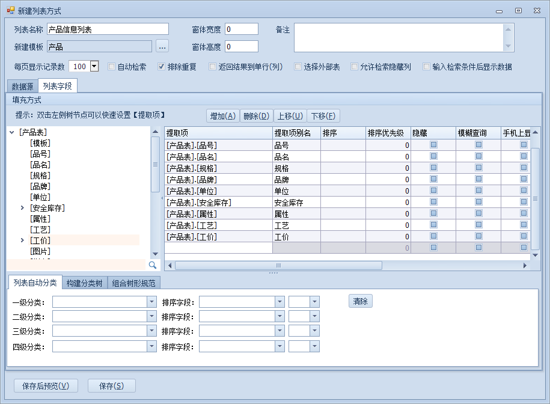The width and height of the screenshot is (550, 404).
Task: Open 二级分类 dropdown
Action: 151,316
